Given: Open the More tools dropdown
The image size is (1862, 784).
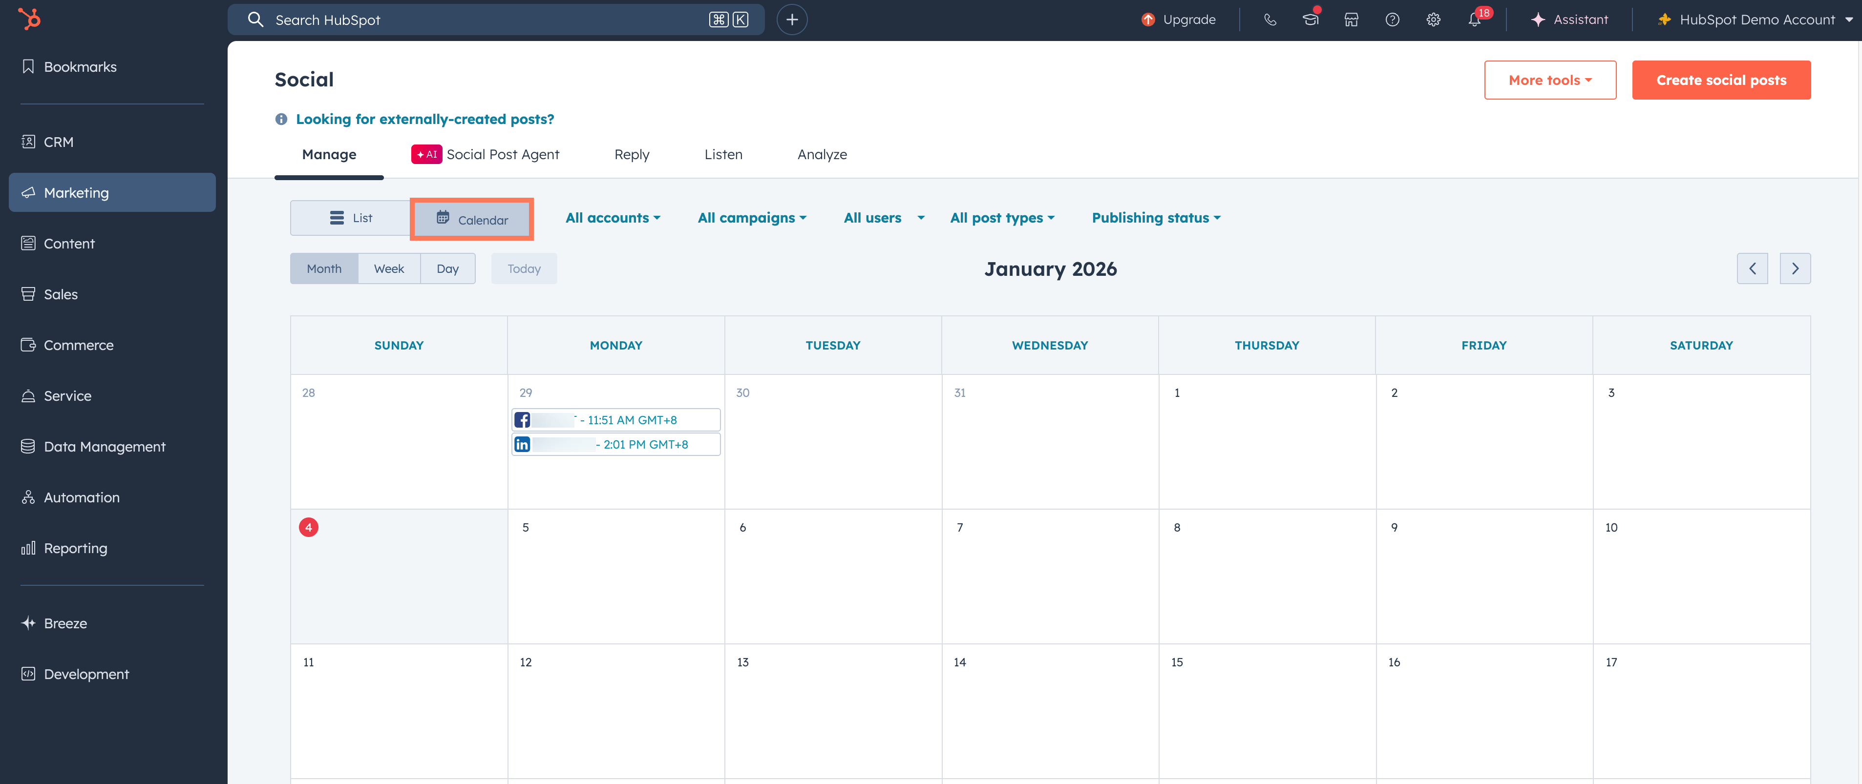Looking at the screenshot, I should (1550, 80).
